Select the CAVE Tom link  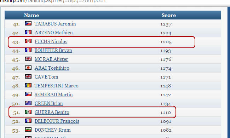coord(46,77)
